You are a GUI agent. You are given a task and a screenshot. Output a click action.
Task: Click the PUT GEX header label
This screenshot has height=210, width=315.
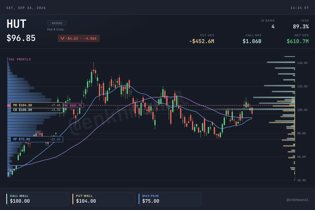tap(207, 35)
